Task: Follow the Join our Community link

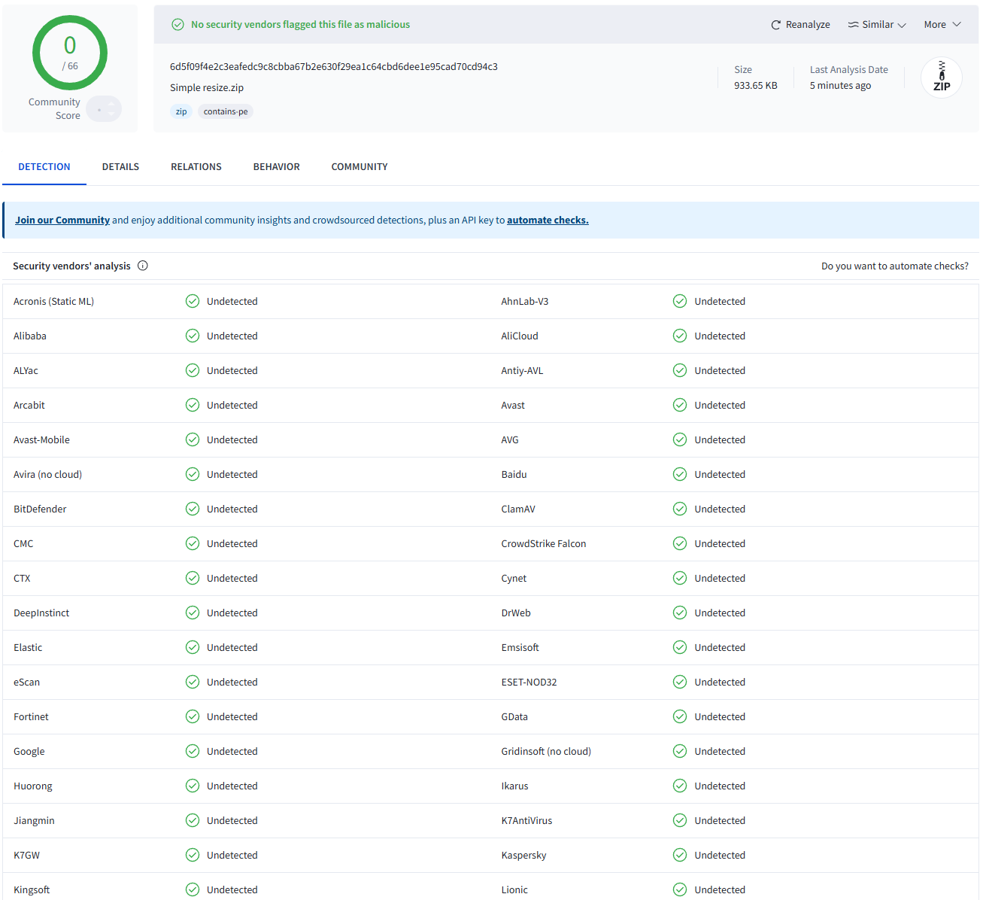Action: pyautogui.click(x=62, y=220)
